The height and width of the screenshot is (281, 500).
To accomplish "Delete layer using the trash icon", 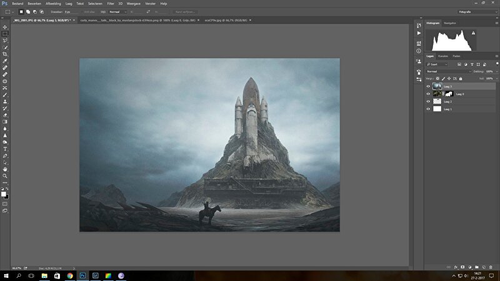I will [x=491, y=267].
